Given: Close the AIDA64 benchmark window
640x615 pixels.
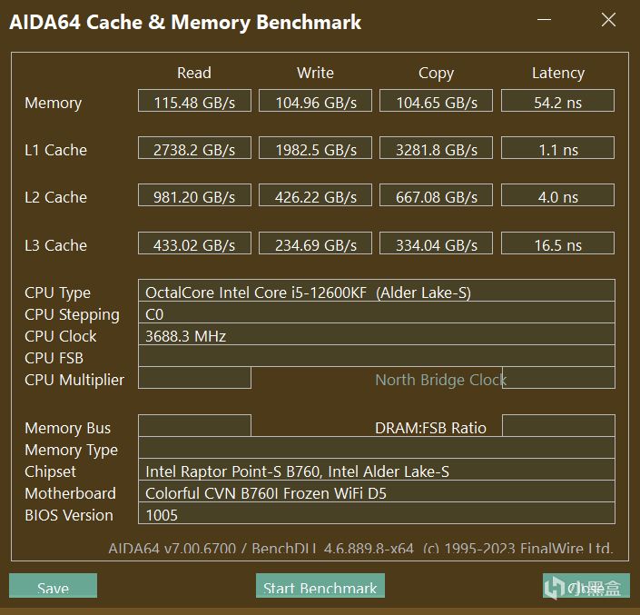Looking at the screenshot, I should [x=608, y=20].
